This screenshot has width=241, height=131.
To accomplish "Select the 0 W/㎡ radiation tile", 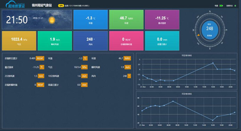I will coord(126,41).
